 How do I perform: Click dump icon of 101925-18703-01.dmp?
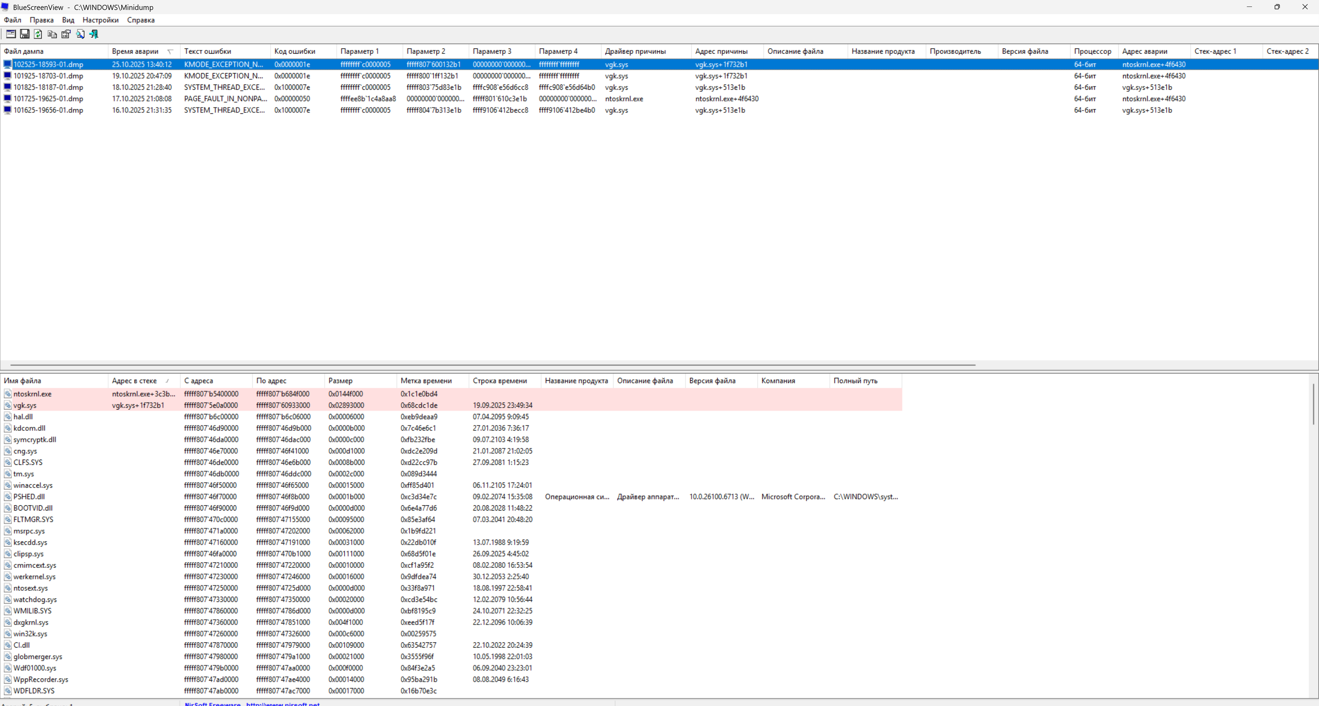pyautogui.click(x=8, y=76)
